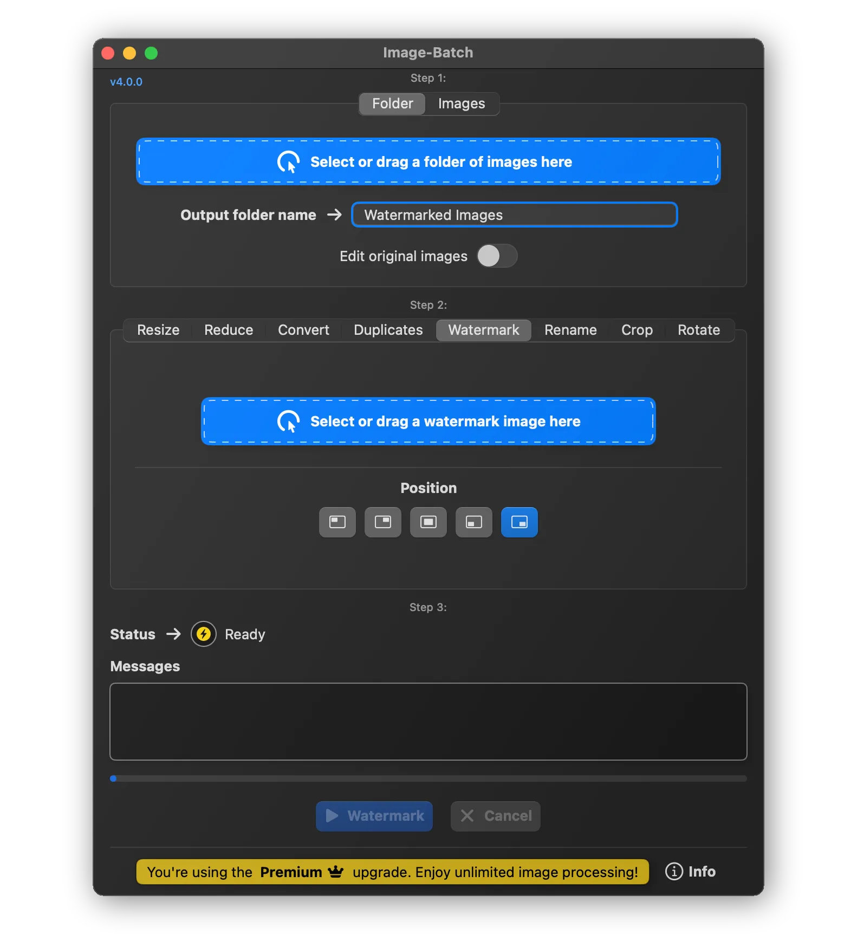857x934 pixels.
Task: Set watermark position to top-right
Action: [382, 522]
